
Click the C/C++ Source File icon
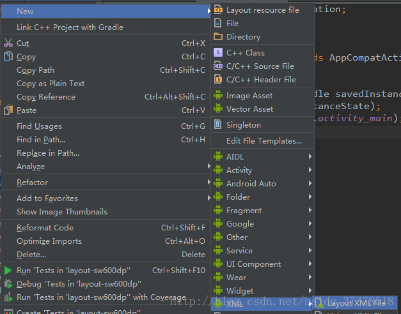pos(218,66)
